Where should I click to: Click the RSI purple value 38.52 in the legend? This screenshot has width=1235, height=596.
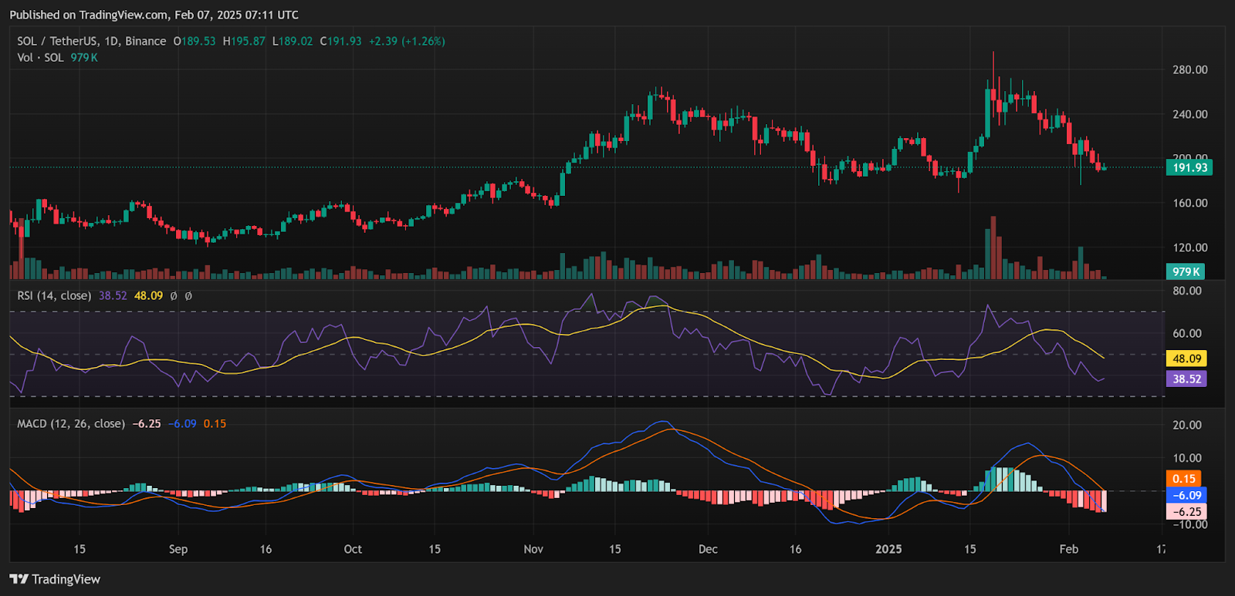113,295
